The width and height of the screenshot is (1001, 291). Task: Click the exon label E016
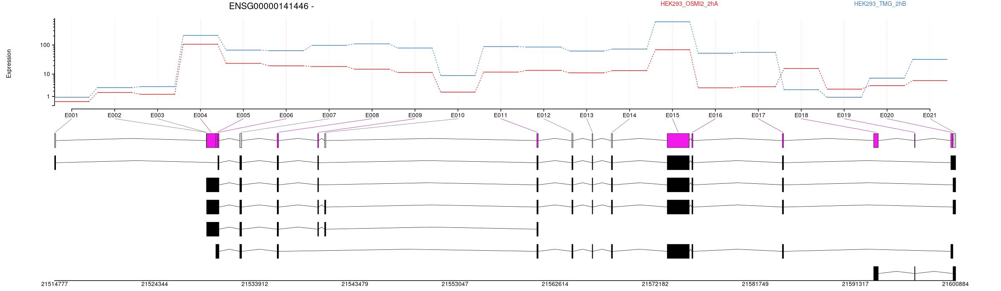point(715,115)
